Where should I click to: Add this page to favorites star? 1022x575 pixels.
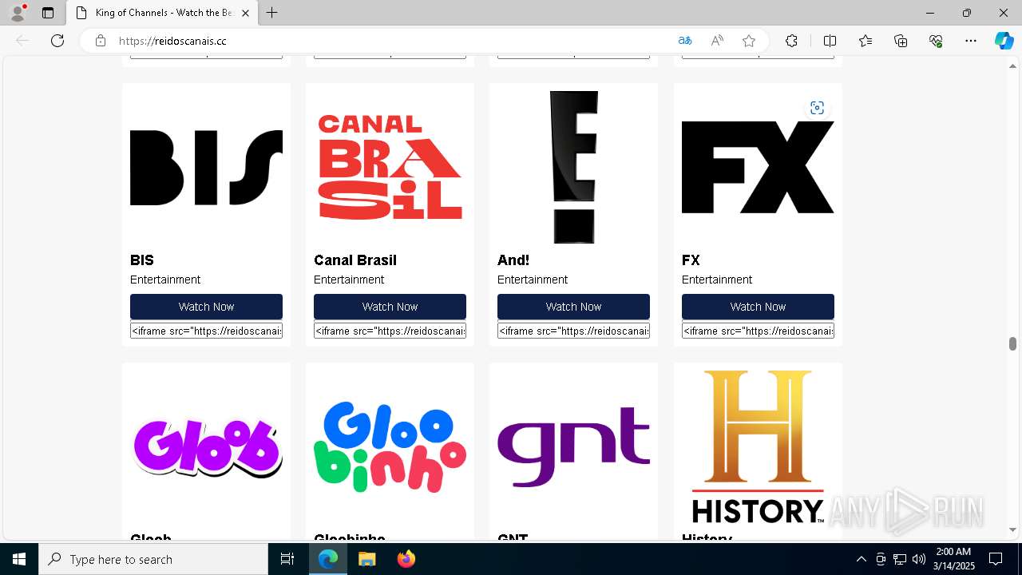point(749,41)
